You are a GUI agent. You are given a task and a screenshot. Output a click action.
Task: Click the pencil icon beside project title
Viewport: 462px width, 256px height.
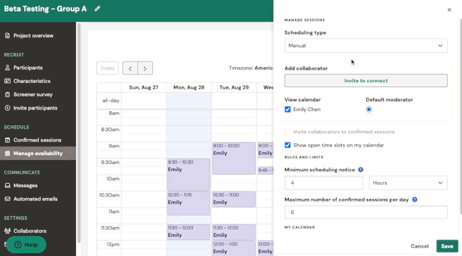(97, 9)
